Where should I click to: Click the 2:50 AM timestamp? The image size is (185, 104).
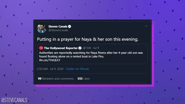(42, 69)
